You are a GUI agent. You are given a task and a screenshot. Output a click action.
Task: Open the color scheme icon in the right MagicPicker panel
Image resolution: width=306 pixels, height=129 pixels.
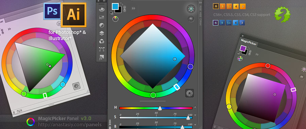[240, 58]
